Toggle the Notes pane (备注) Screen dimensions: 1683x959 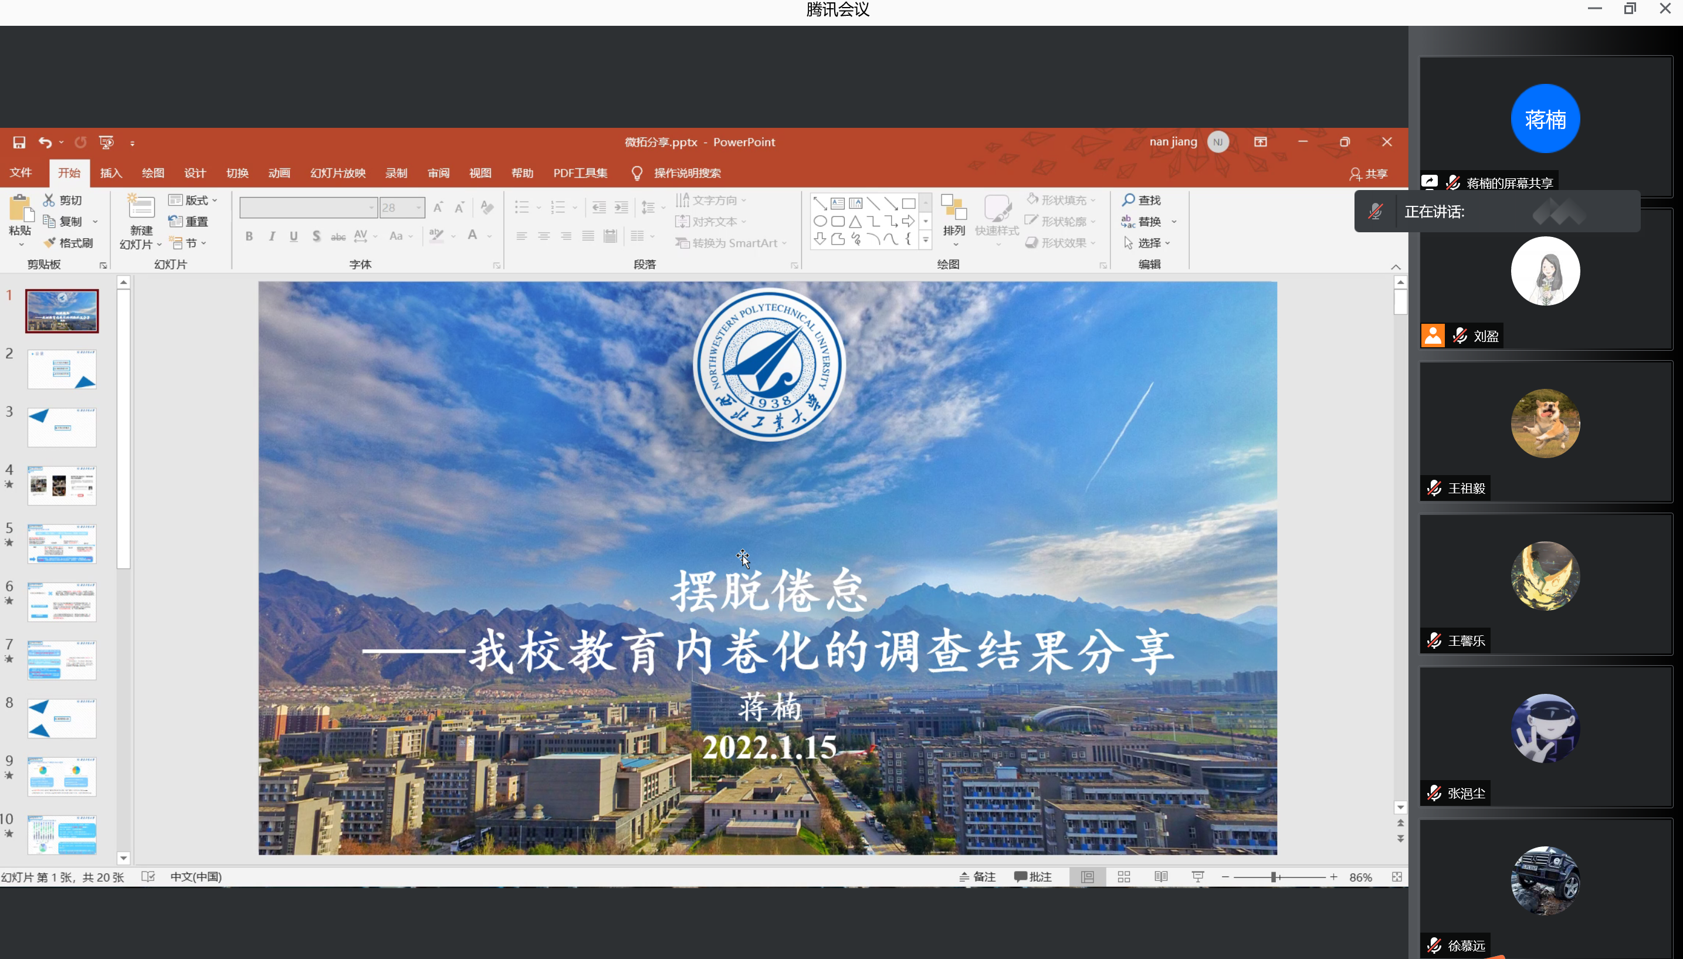tap(977, 877)
